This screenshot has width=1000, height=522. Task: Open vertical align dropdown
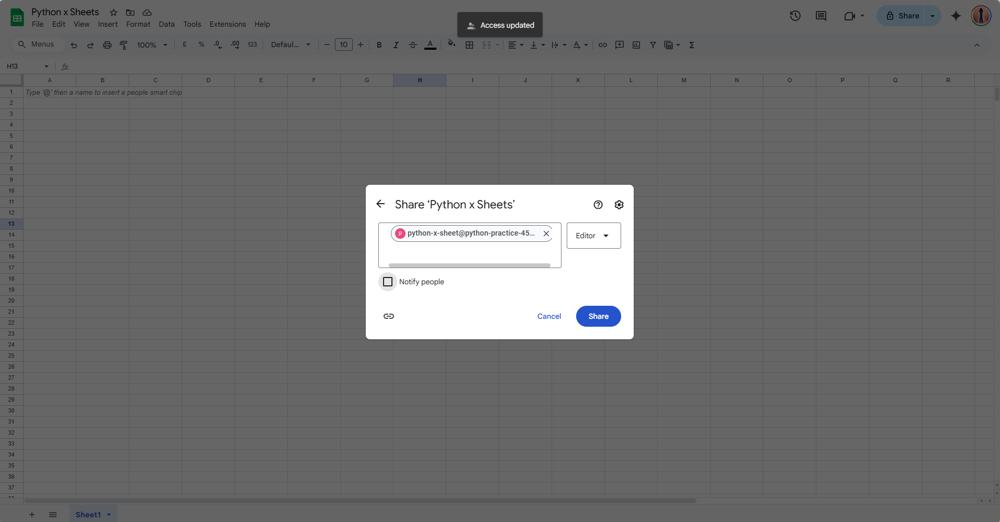pyautogui.click(x=537, y=45)
